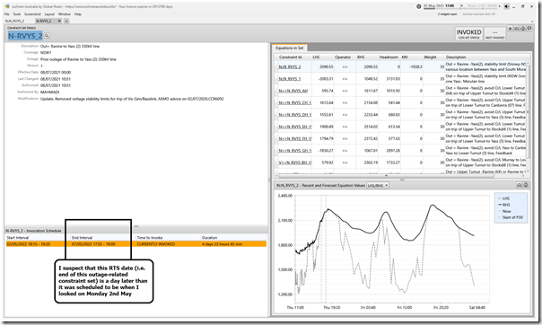The width and height of the screenshot is (542, 325).
Task: Toggle LHS series in chart legend
Action: coord(504,198)
